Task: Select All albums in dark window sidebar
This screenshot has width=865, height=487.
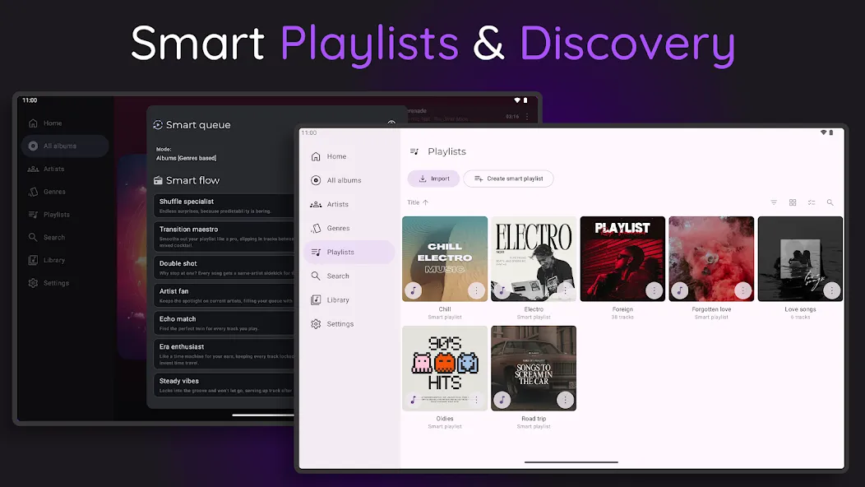Action: click(65, 146)
